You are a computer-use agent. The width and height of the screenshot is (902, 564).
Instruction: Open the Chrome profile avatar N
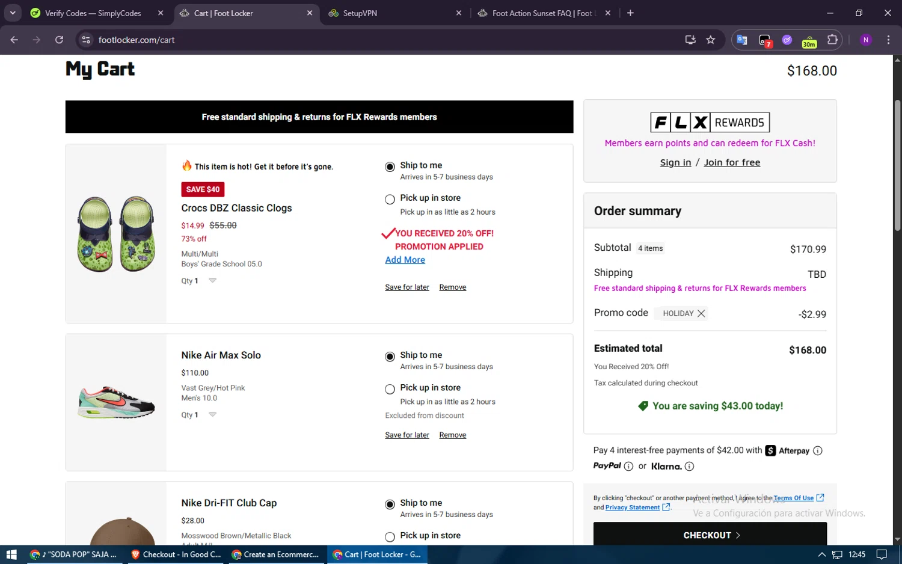[x=866, y=40]
